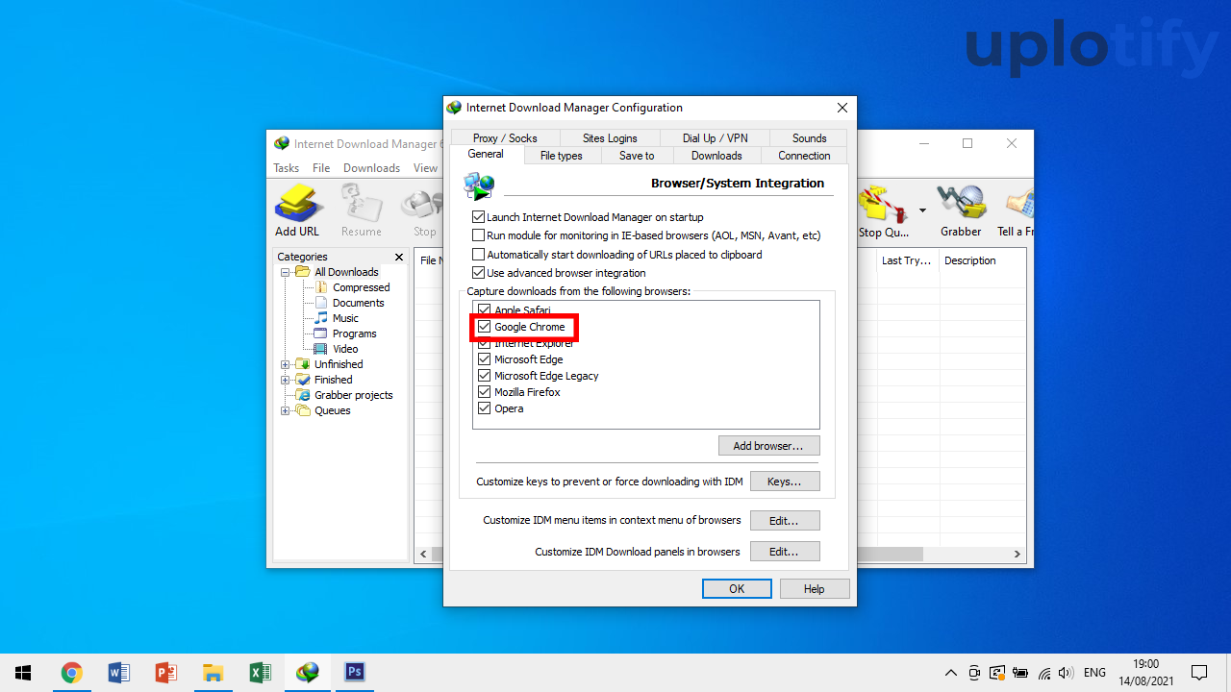
Task: Open the Stop Queue dropdown arrow
Action: coord(922,210)
